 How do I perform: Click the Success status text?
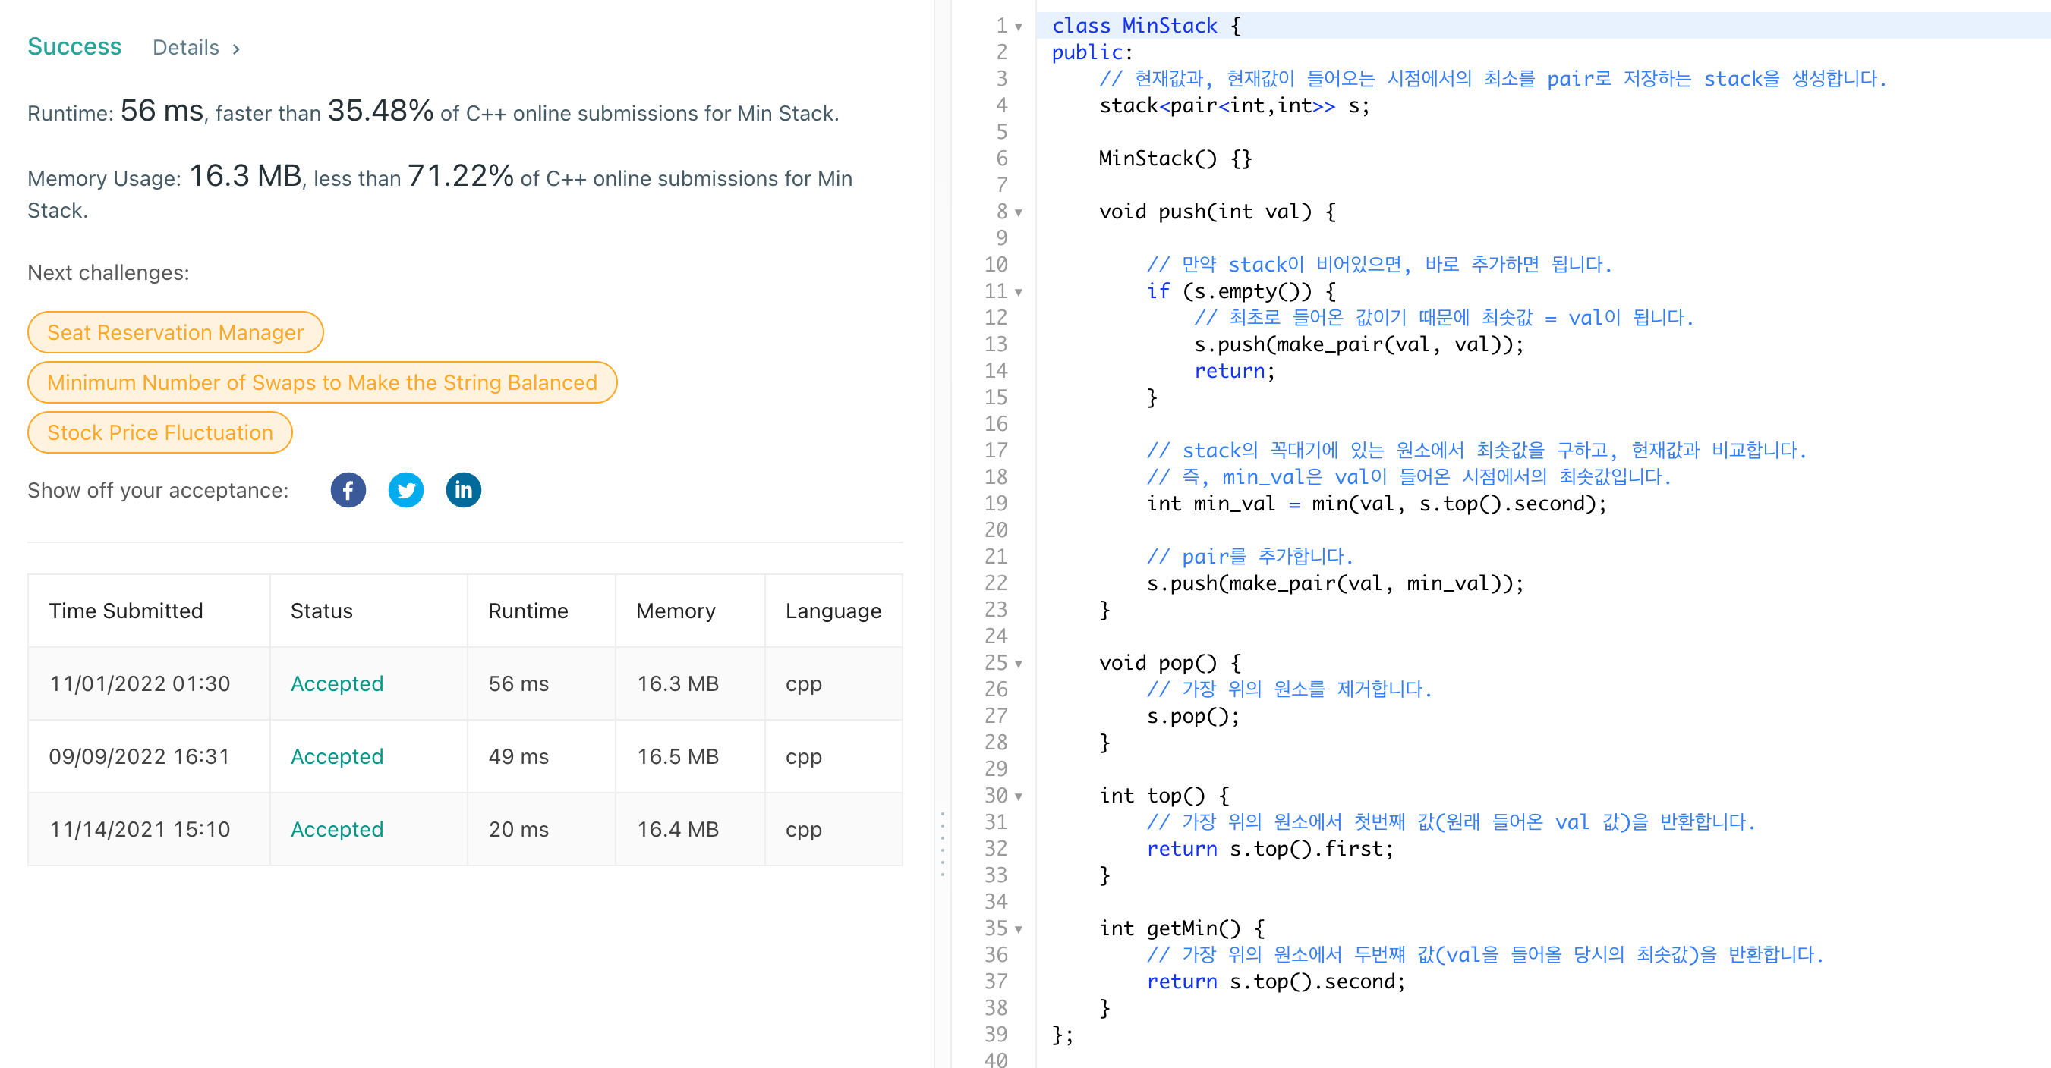pos(74,47)
